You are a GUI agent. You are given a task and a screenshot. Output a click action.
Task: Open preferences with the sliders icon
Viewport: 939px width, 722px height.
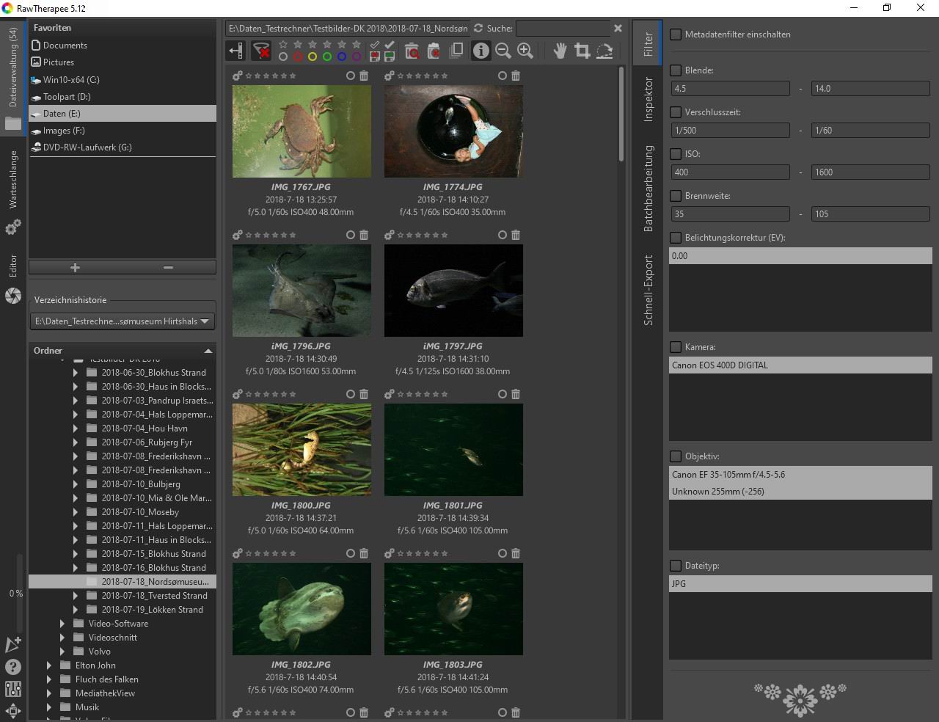point(13,689)
